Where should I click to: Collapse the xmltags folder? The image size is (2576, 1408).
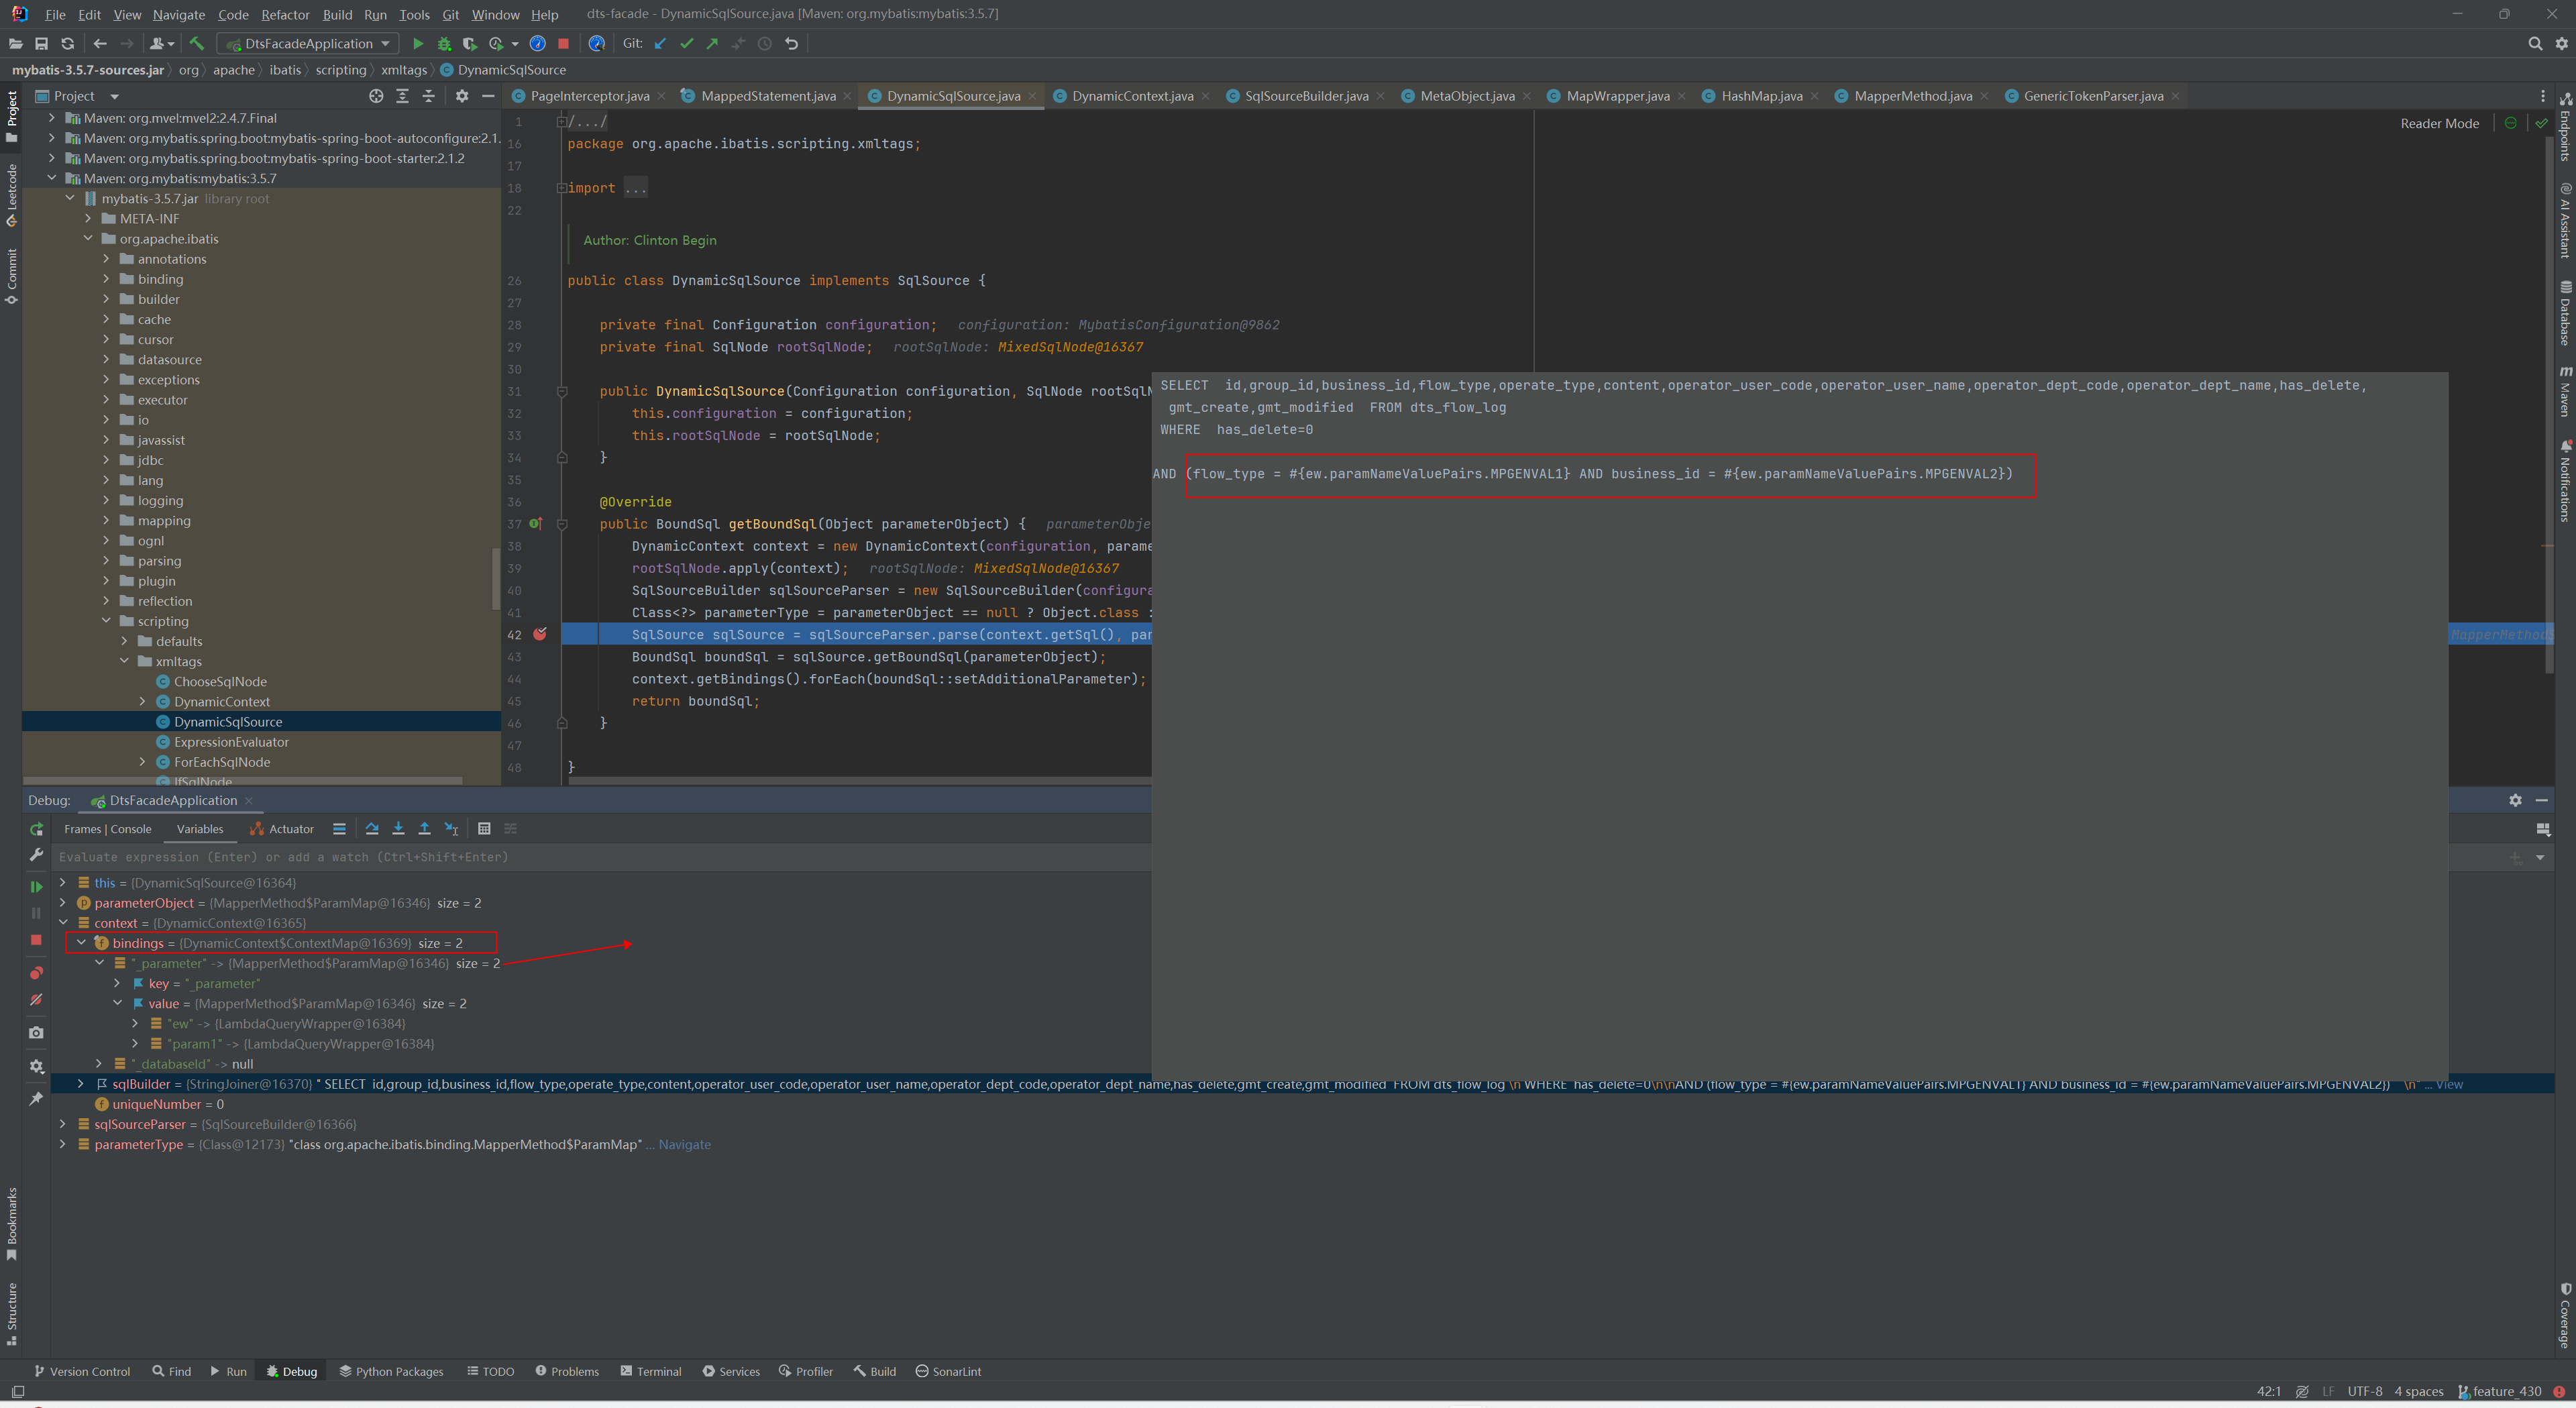[x=124, y=661]
